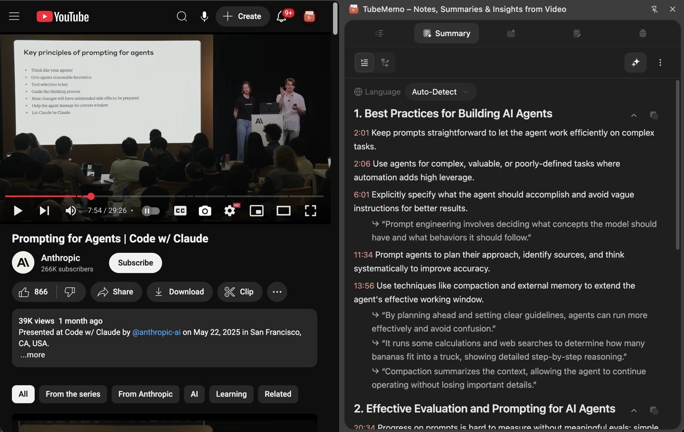Seek on the video progress bar

164,197
